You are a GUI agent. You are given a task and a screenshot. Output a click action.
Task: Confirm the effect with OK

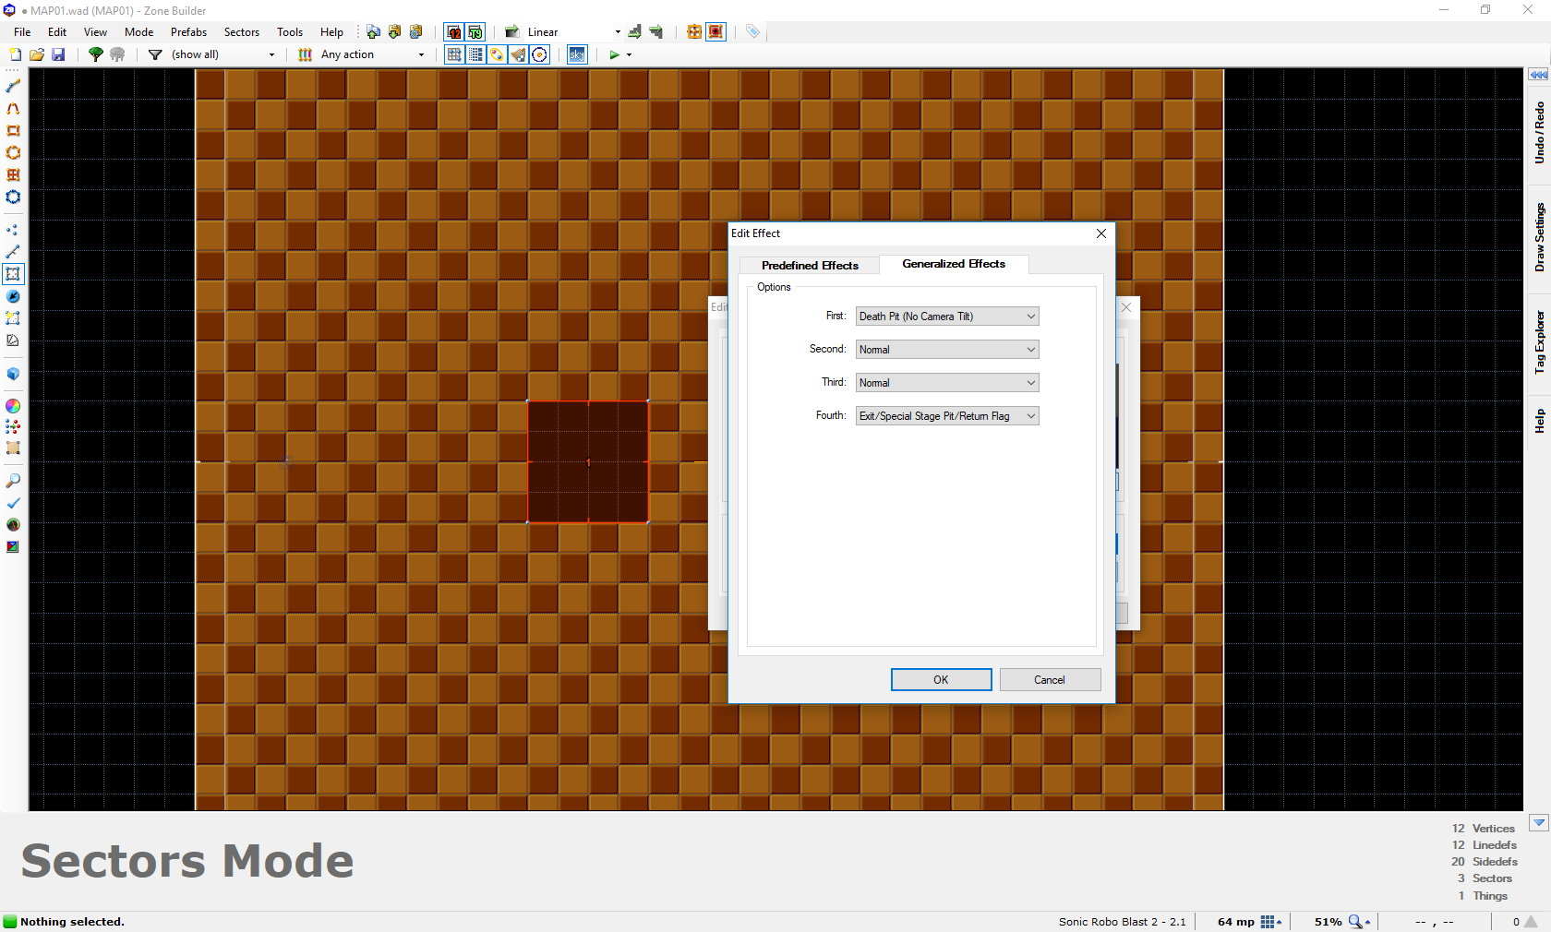pos(941,680)
